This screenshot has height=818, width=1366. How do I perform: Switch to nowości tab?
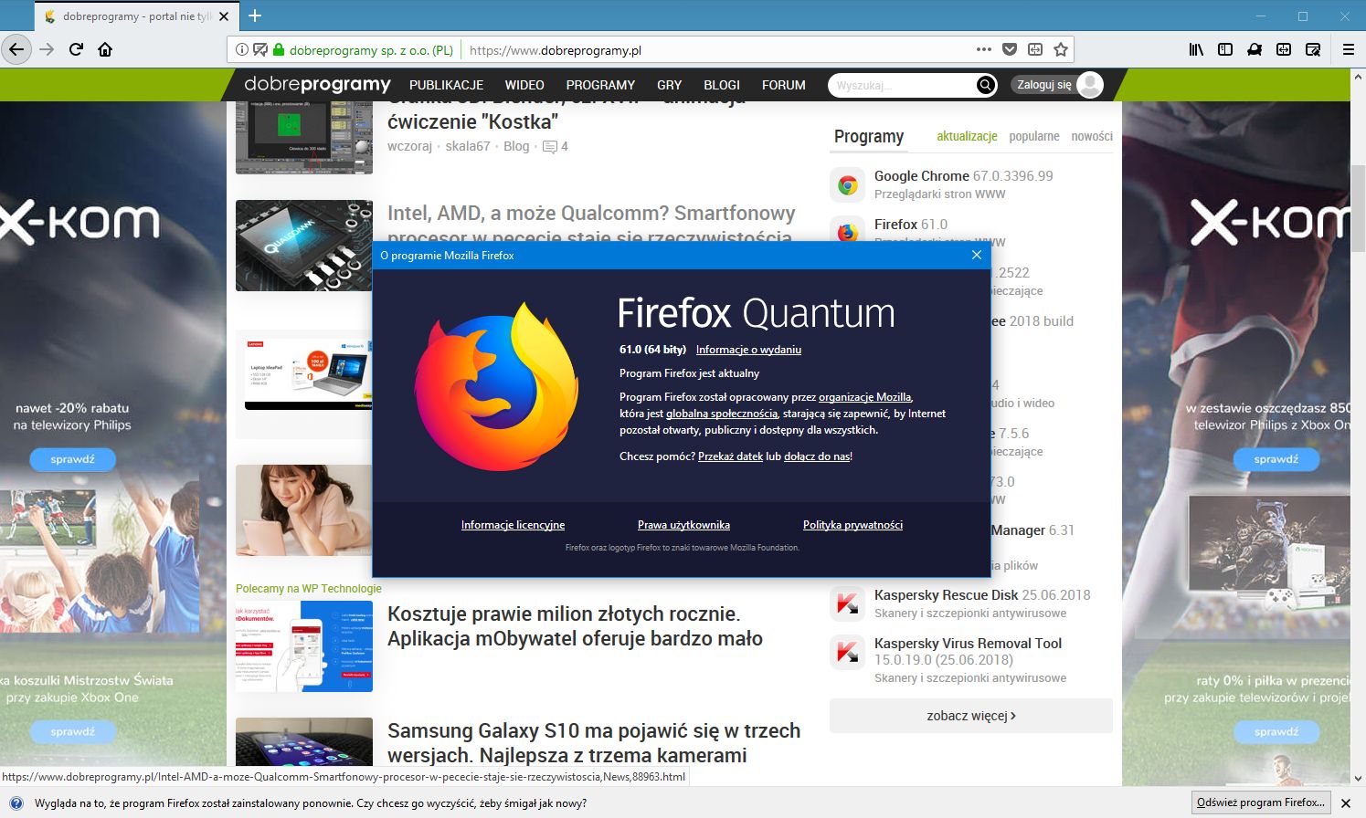(x=1092, y=136)
